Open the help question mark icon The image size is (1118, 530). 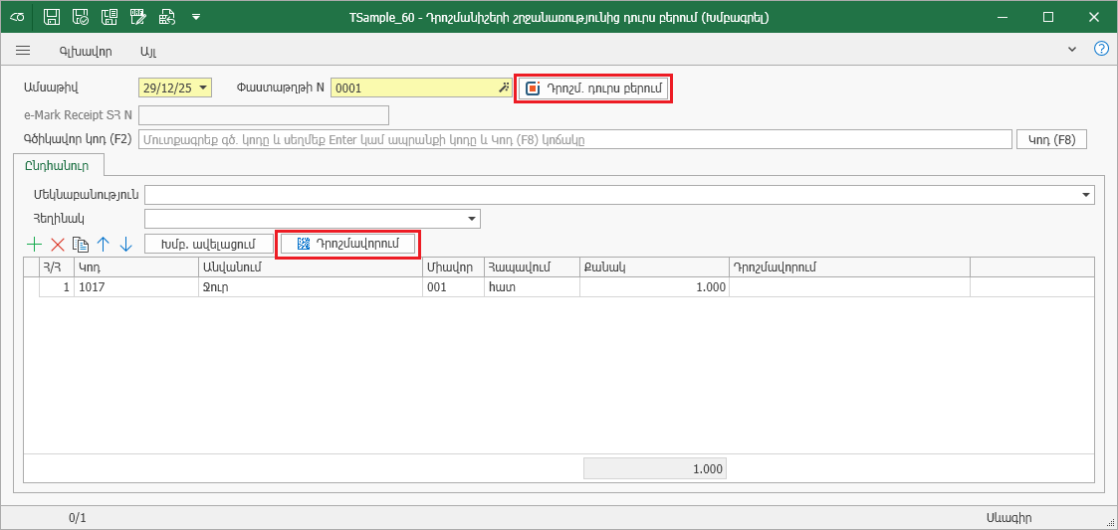[1101, 49]
